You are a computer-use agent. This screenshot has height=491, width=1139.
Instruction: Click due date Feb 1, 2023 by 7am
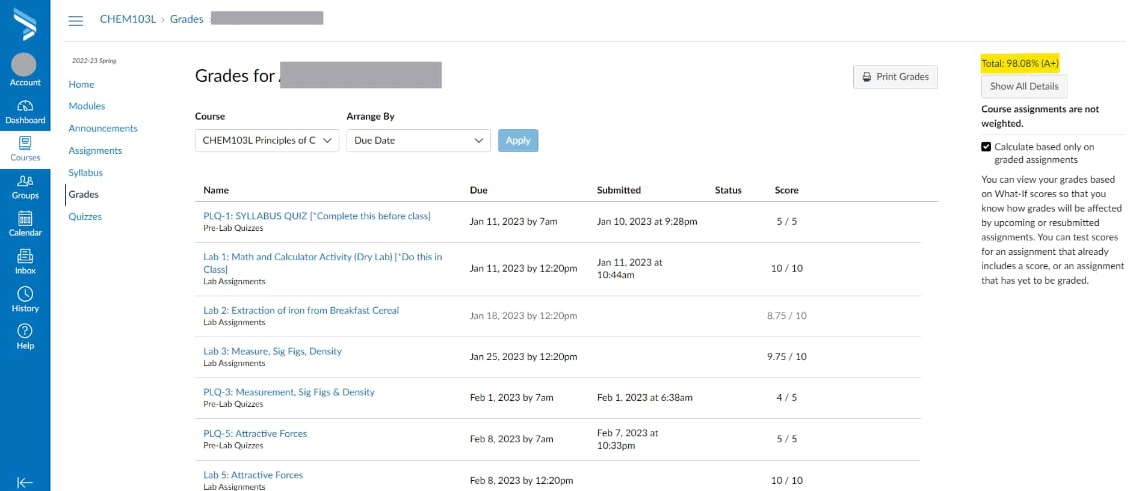coord(511,397)
